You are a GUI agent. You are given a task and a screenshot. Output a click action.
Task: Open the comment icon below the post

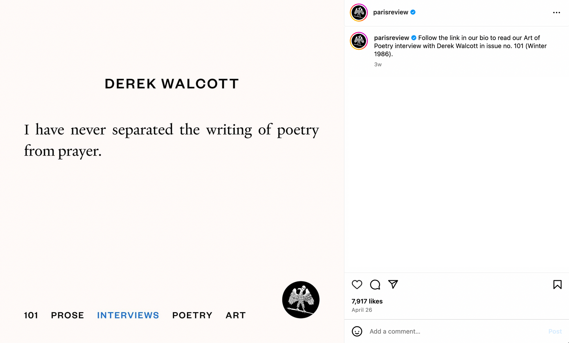pyautogui.click(x=375, y=285)
